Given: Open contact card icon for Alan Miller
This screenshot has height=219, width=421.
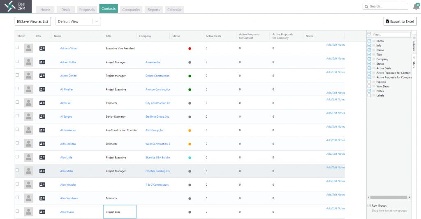Looking at the screenshot, I should [42, 171].
